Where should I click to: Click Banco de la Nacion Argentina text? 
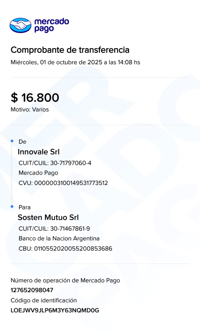pyautogui.click(x=59, y=238)
